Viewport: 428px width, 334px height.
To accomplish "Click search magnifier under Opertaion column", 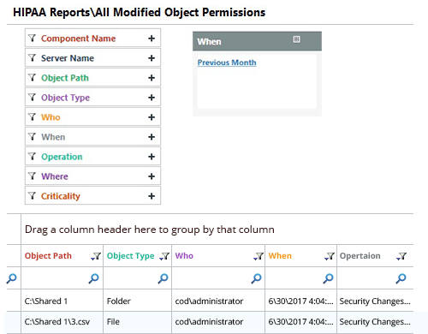I will (x=401, y=278).
